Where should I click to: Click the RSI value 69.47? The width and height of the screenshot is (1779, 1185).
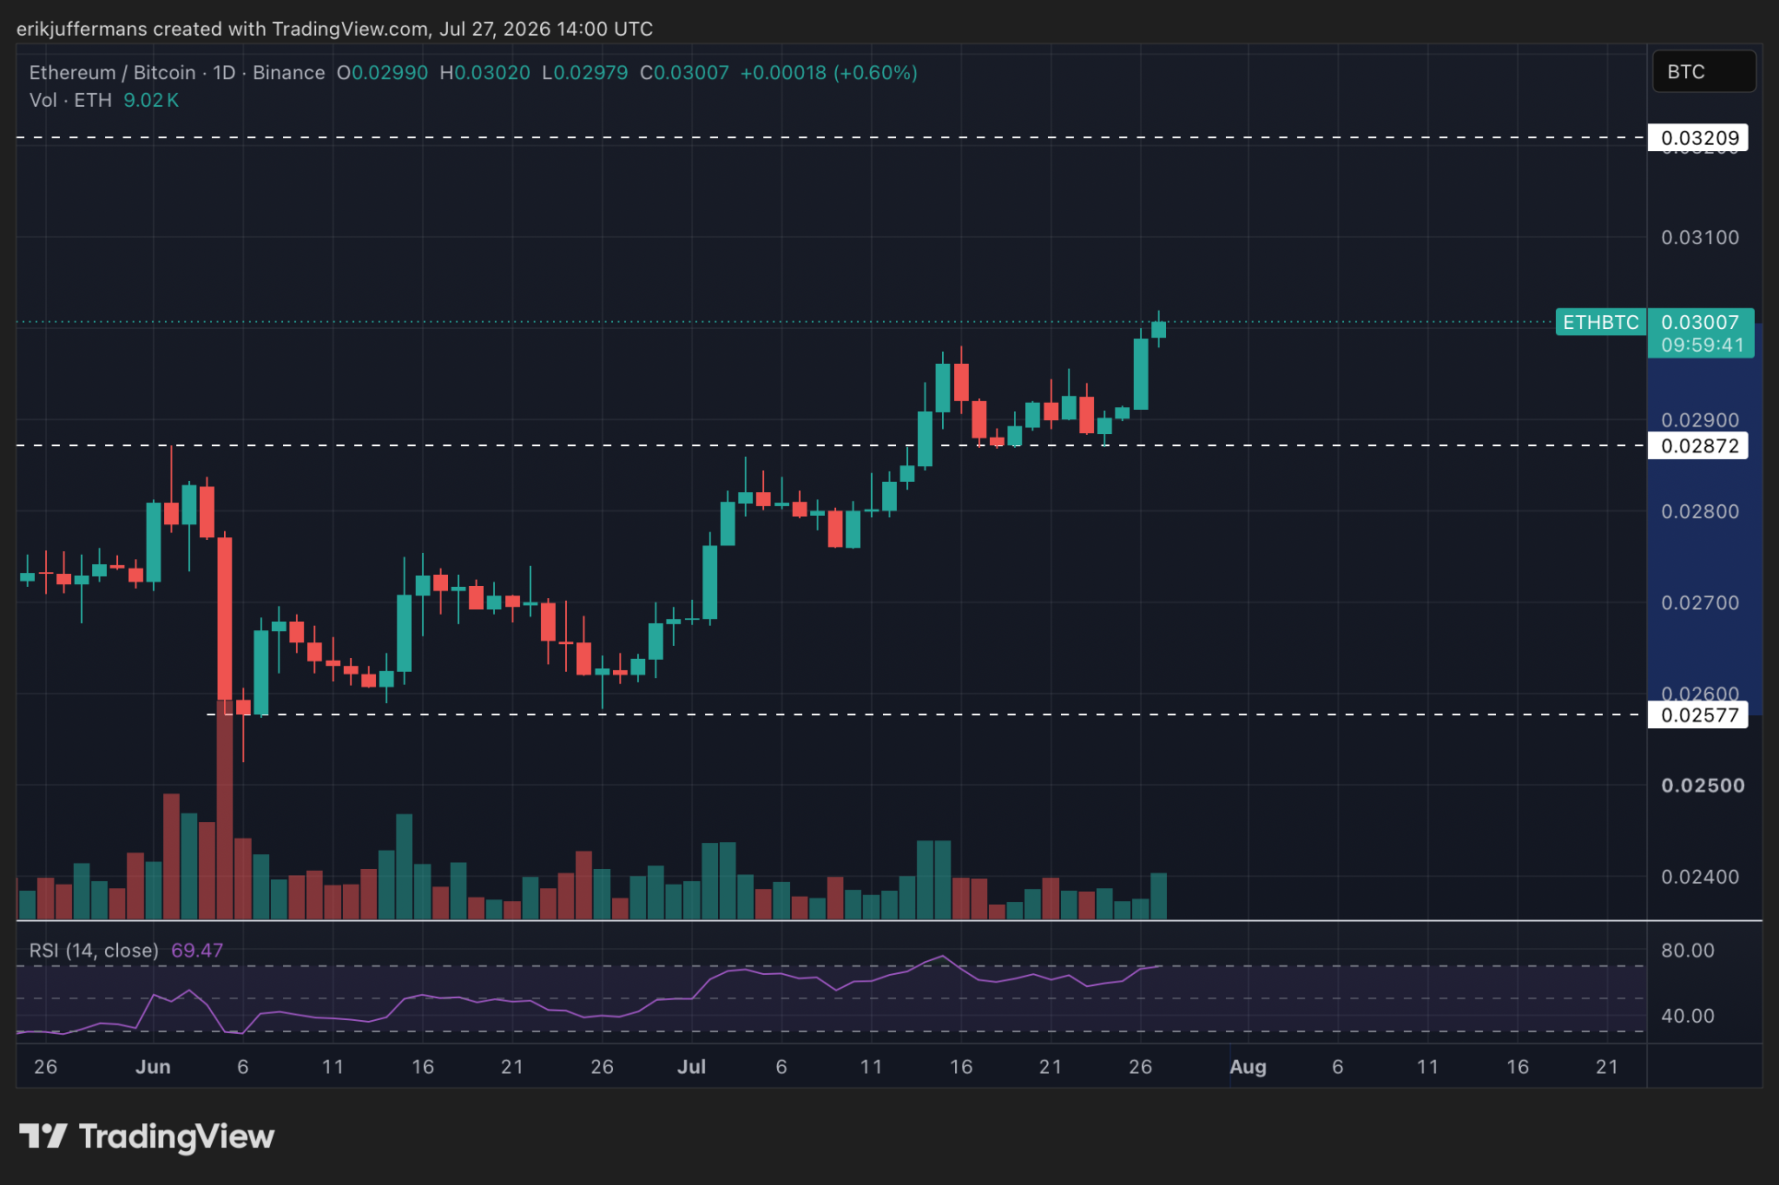197,950
